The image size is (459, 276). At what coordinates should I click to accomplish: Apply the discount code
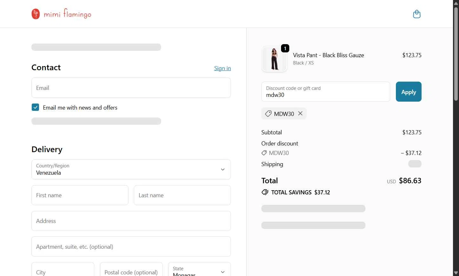[x=409, y=92]
